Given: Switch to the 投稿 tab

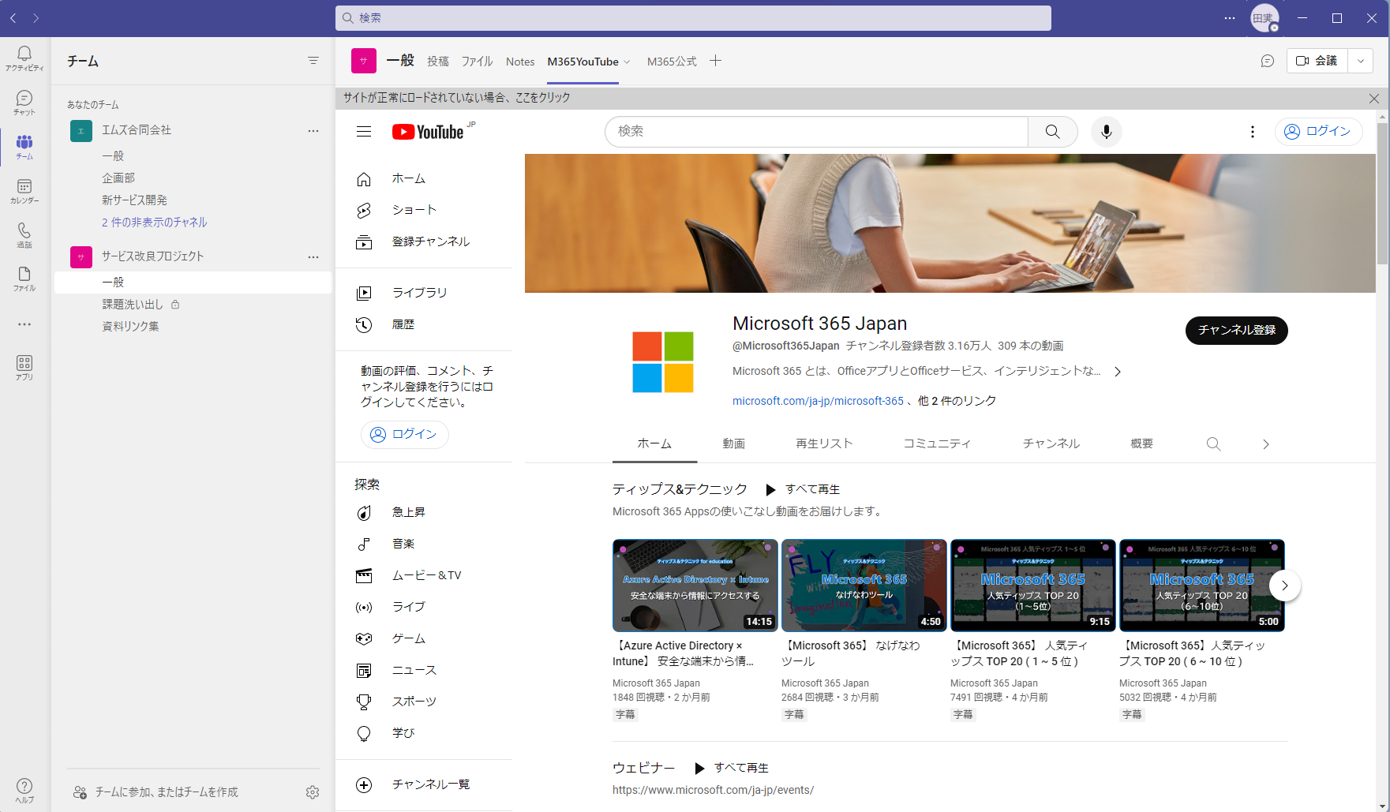Looking at the screenshot, I should click(438, 62).
